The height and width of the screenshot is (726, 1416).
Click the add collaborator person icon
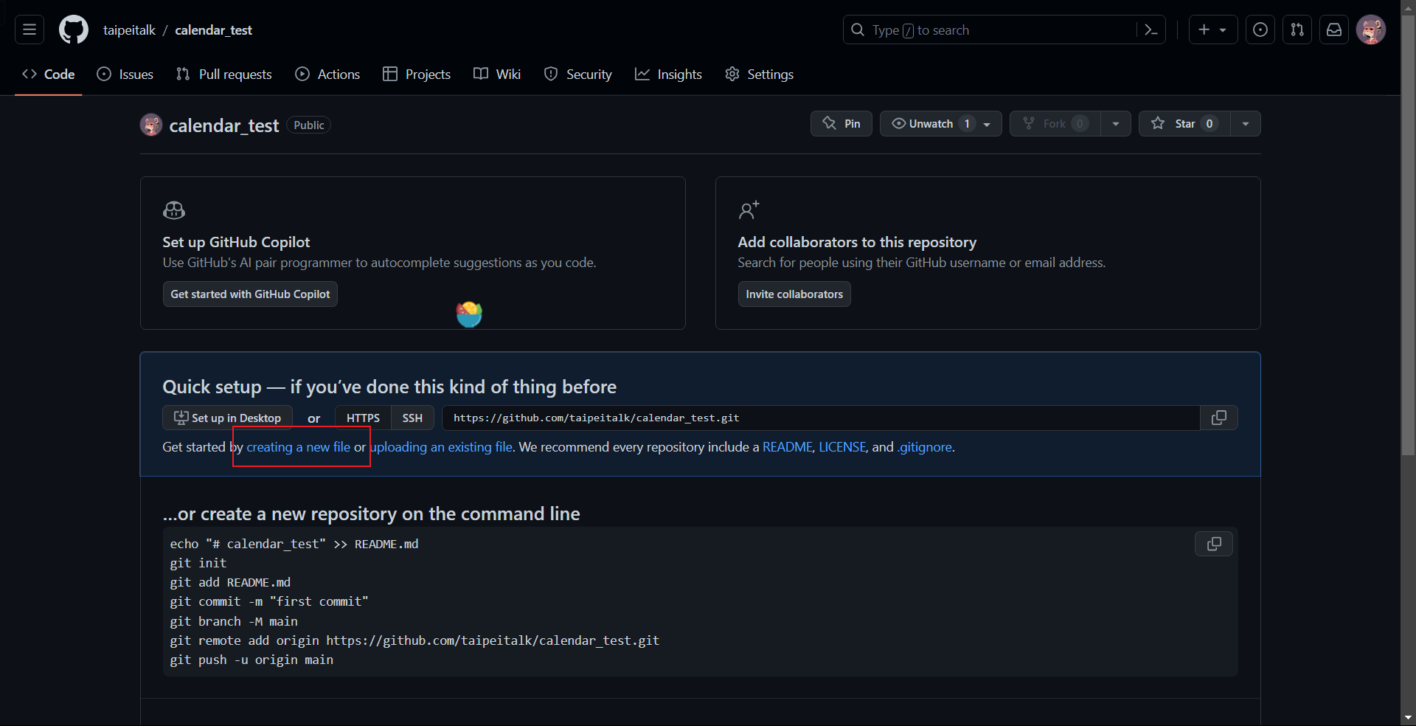[x=749, y=210]
